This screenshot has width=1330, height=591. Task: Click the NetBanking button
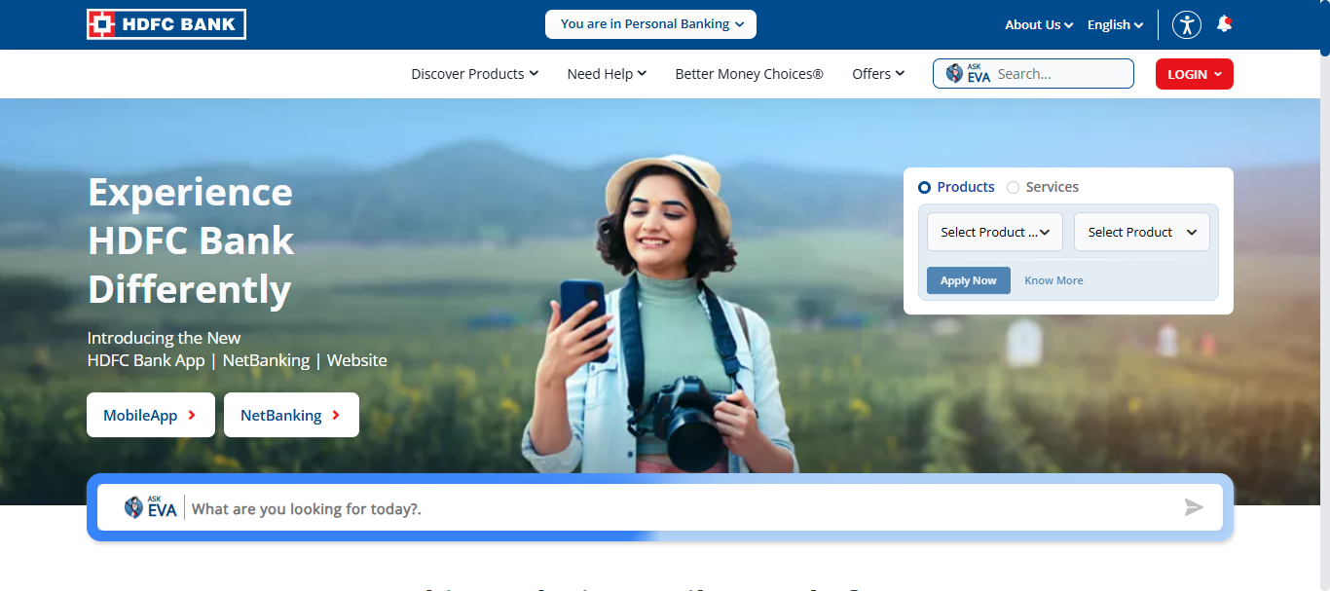point(291,415)
